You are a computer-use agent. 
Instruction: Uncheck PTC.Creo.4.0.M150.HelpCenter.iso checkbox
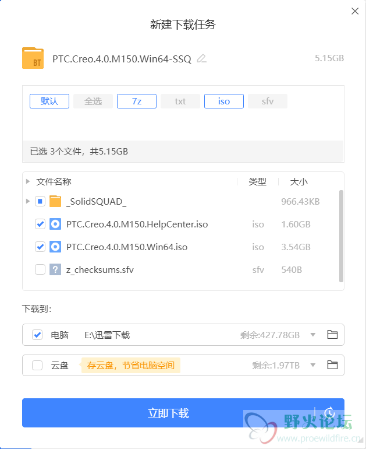[x=40, y=224]
